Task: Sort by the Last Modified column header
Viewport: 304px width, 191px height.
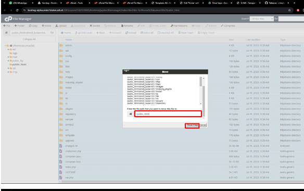Action: tap(253, 40)
